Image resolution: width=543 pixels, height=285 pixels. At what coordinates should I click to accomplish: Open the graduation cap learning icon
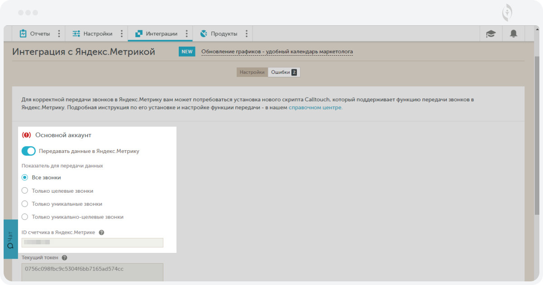point(491,33)
